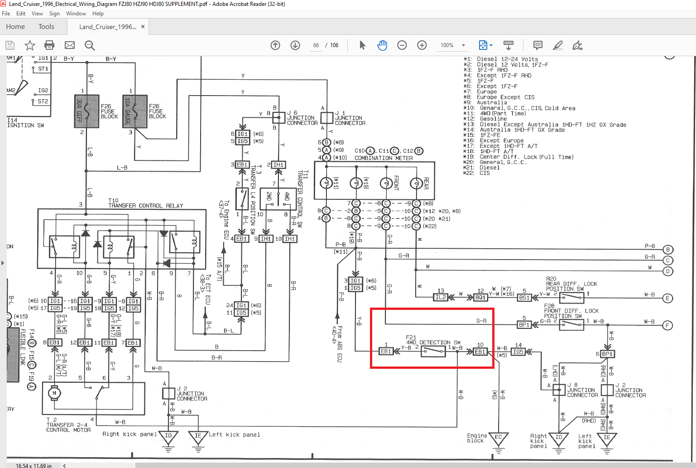696x468 pixels.
Task: Click the page size 16.54 x 11.69 in
Action: pos(34,465)
